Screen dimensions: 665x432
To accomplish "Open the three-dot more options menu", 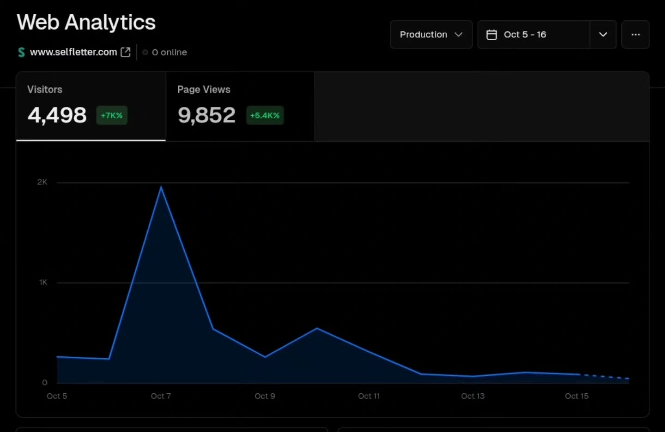I will point(635,35).
